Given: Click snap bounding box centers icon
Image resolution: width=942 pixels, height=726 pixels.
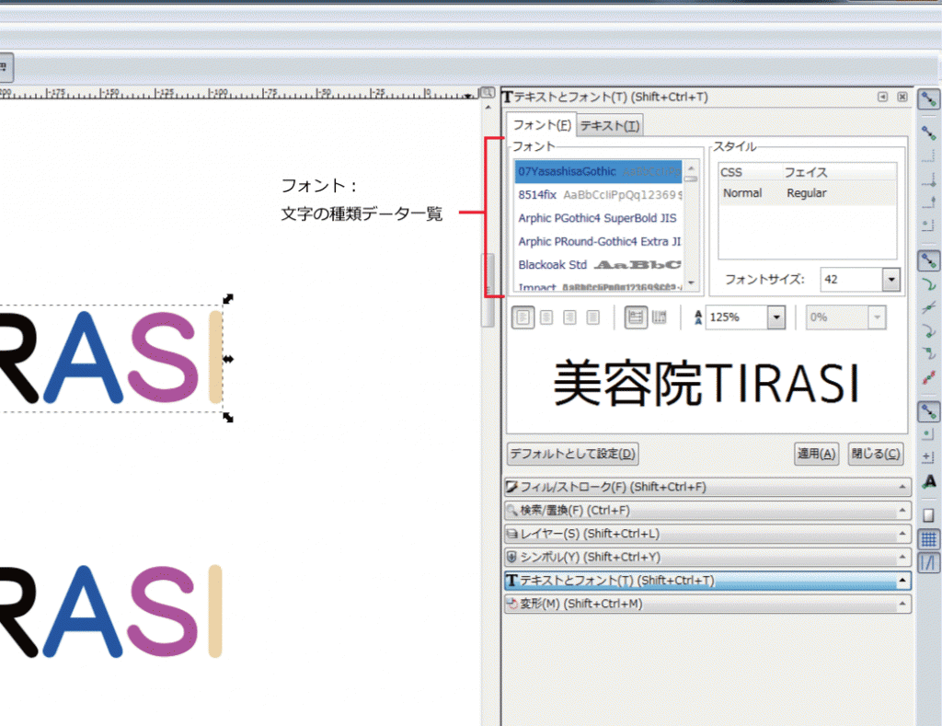Looking at the screenshot, I should (929, 225).
